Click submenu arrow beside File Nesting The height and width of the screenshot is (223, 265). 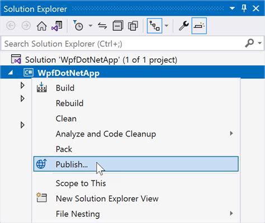231,213
